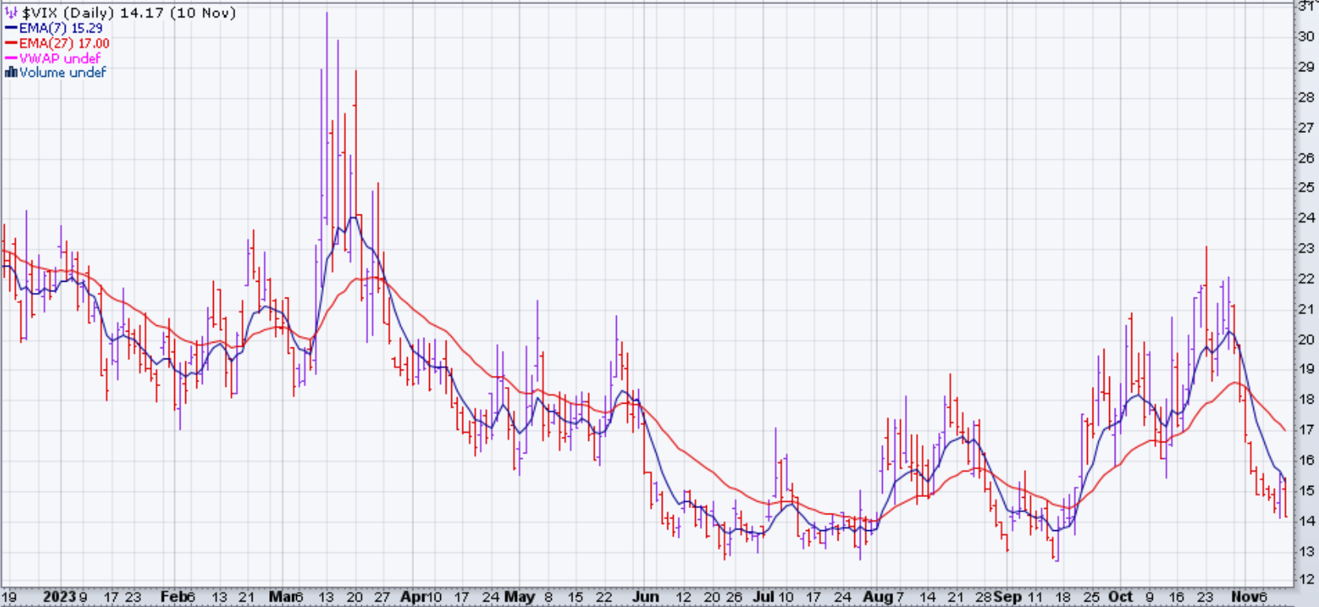
Task: Select the 14 value on the price axis
Action: click(x=1306, y=521)
